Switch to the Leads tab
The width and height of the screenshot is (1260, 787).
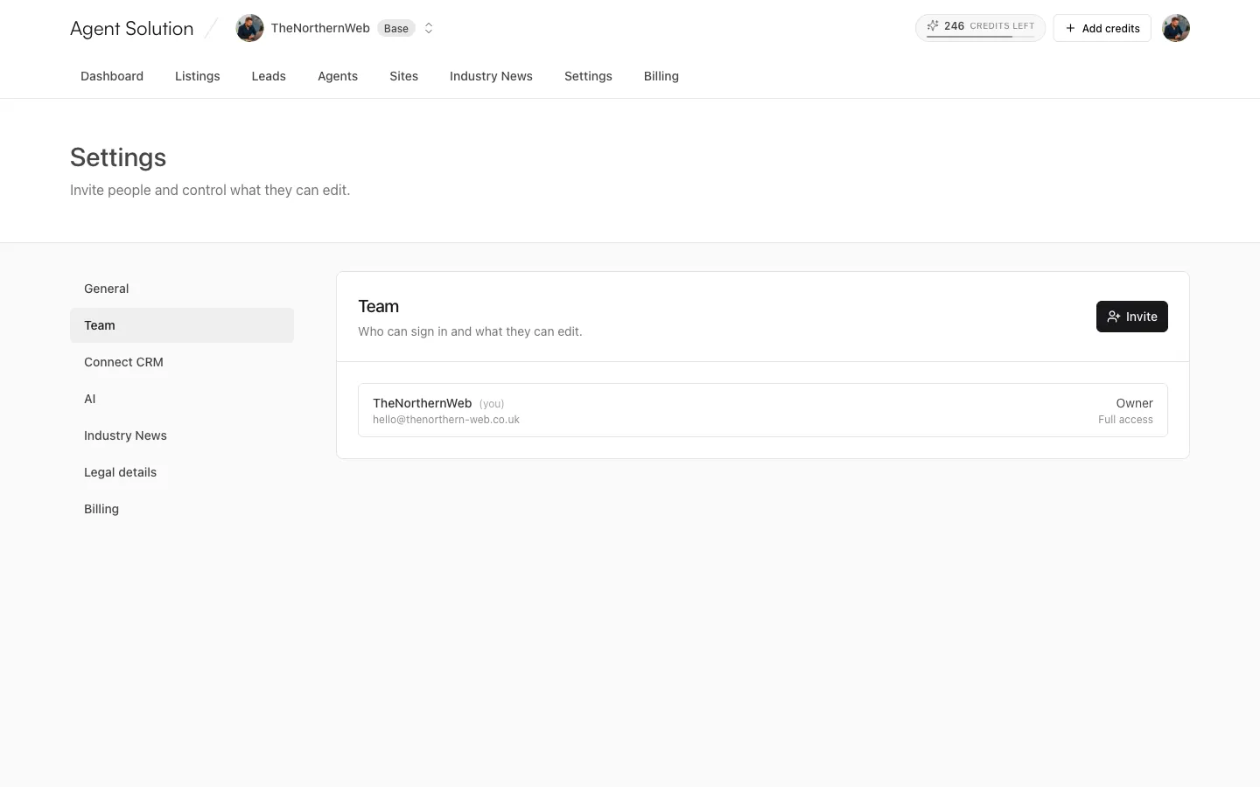point(269,76)
